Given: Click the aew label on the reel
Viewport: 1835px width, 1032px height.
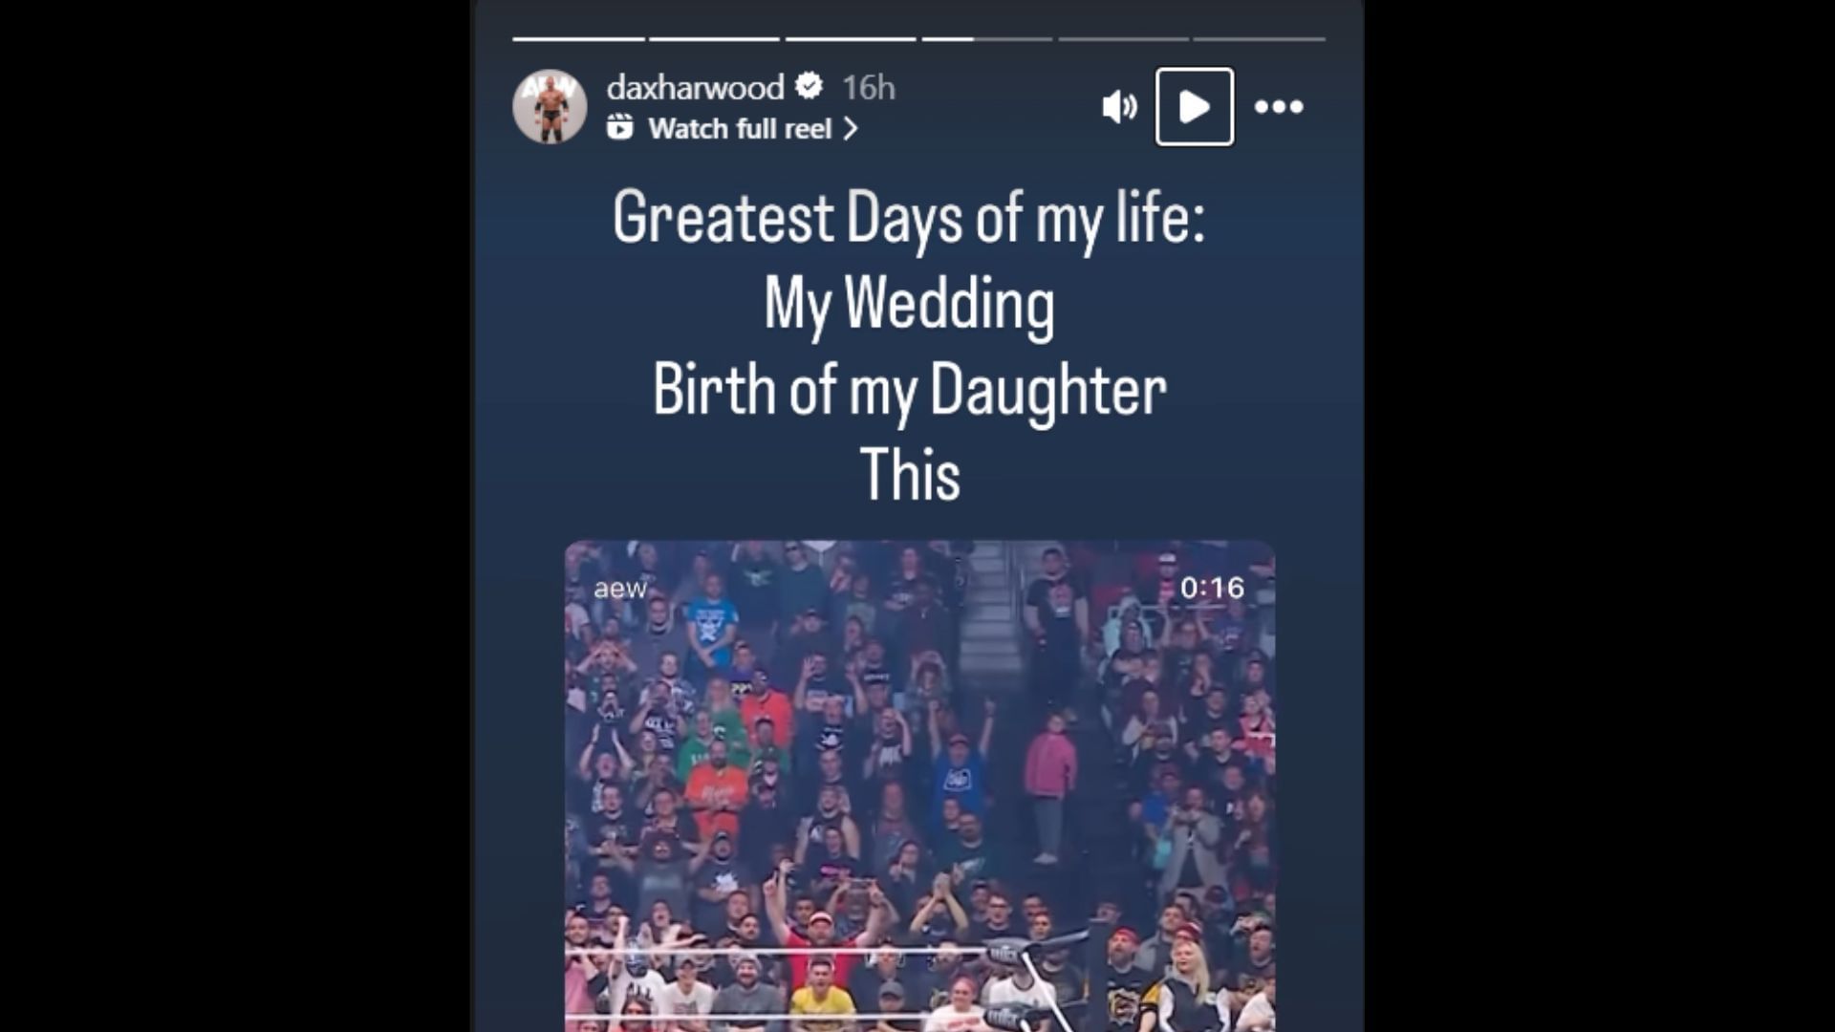Looking at the screenshot, I should coord(620,589).
